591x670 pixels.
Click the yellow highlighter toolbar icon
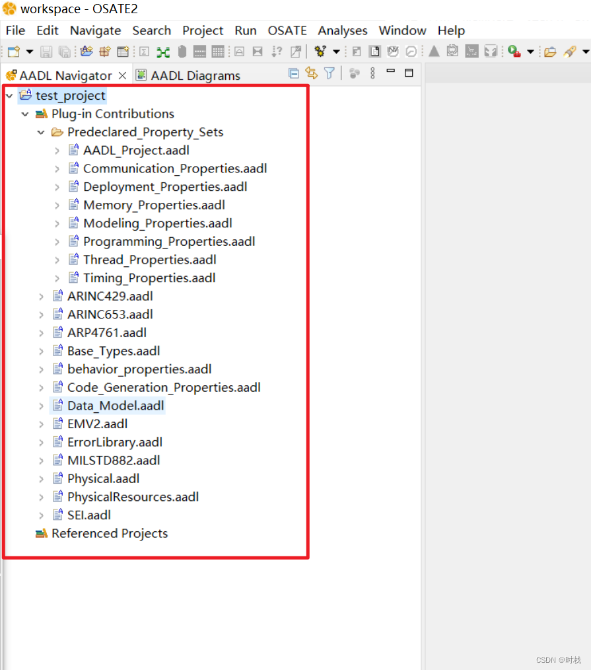[570, 52]
